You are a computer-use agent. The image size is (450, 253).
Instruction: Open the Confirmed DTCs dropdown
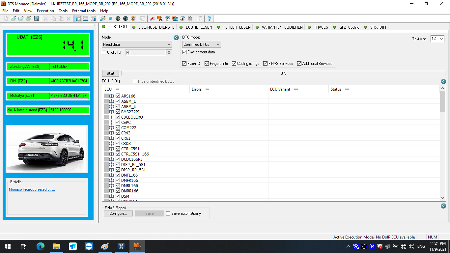click(201, 44)
